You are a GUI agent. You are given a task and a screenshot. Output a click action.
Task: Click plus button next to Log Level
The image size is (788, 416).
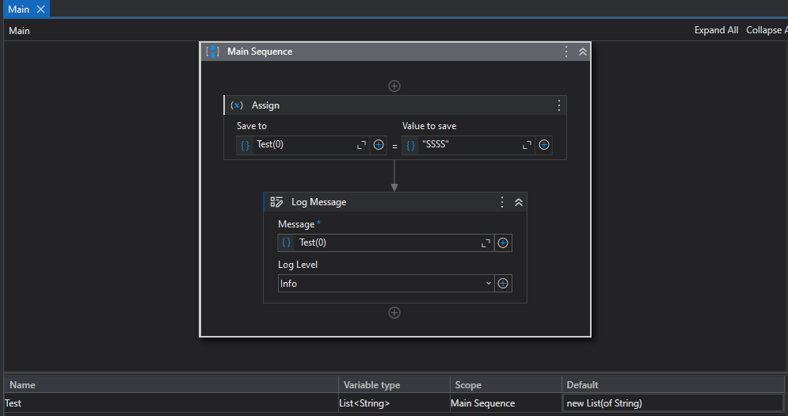coord(503,283)
